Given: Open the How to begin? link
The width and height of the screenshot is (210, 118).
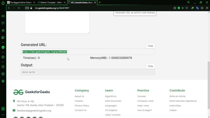Looking at the screenshot, I should pos(145,110).
